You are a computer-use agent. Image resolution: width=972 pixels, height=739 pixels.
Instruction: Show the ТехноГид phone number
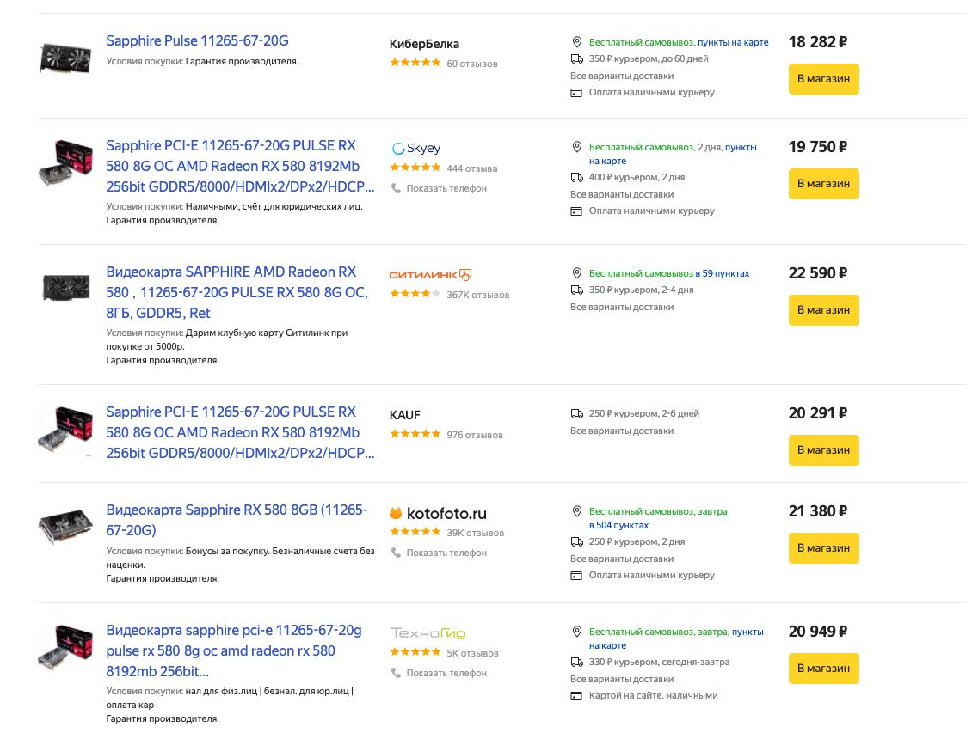(446, 673)
